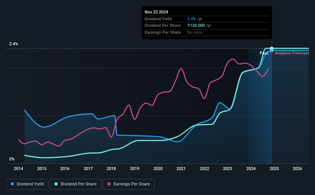The height and width of the screenshot is (195, 315).
Task: Toggle the Dividend Yield legend button
Action: click(x=27, y=184)
